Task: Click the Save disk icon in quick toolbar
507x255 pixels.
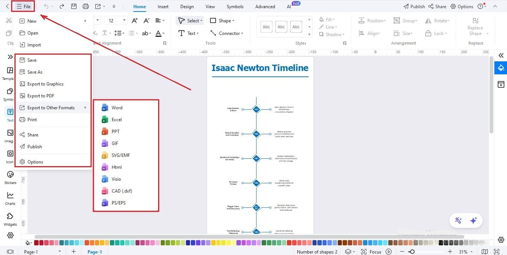Action: [x=74, y=6]
